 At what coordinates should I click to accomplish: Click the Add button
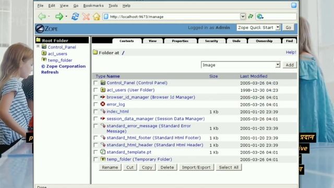point(290,65)
